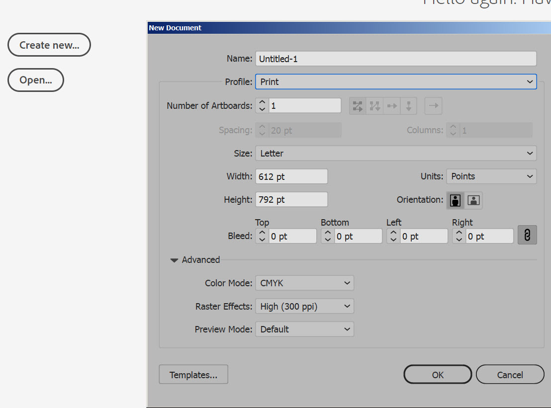Viewport: 551px width, 408px height.
Task: Click the Width field showing 612 pt
Action: (x=291, y=176)
